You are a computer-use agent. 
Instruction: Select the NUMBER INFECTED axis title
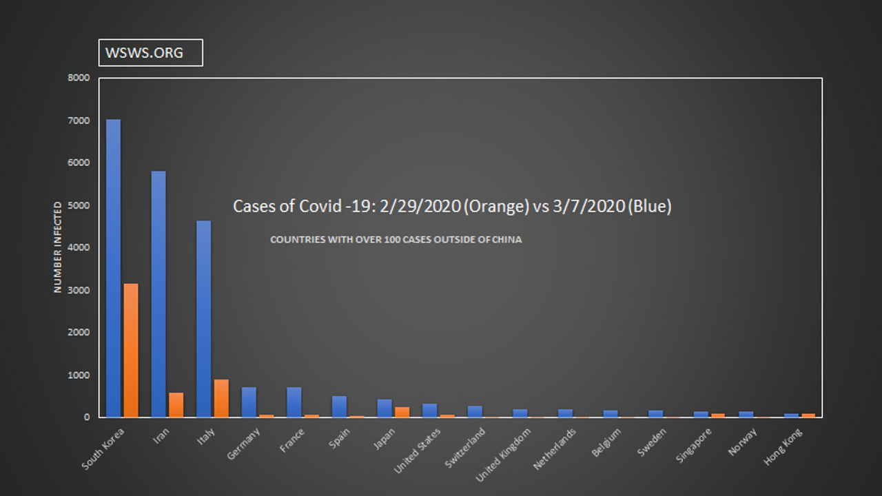click(x=58, y=247)
